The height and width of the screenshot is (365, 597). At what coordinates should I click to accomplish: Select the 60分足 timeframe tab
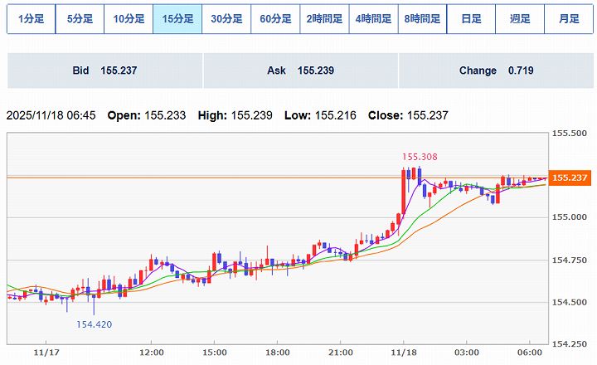coord(275,19)
